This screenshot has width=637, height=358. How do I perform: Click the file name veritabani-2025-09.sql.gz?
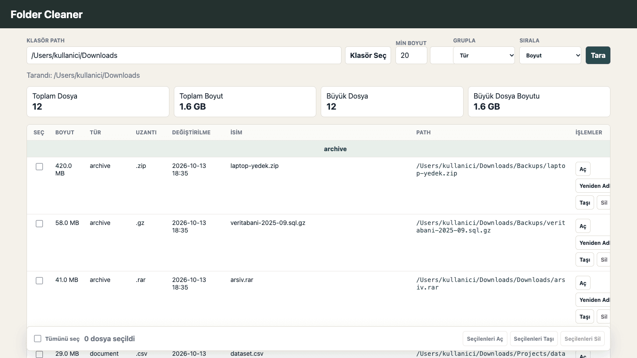(x=268, y=223)
